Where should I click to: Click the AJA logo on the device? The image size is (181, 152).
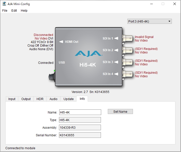tap(88, 53)
